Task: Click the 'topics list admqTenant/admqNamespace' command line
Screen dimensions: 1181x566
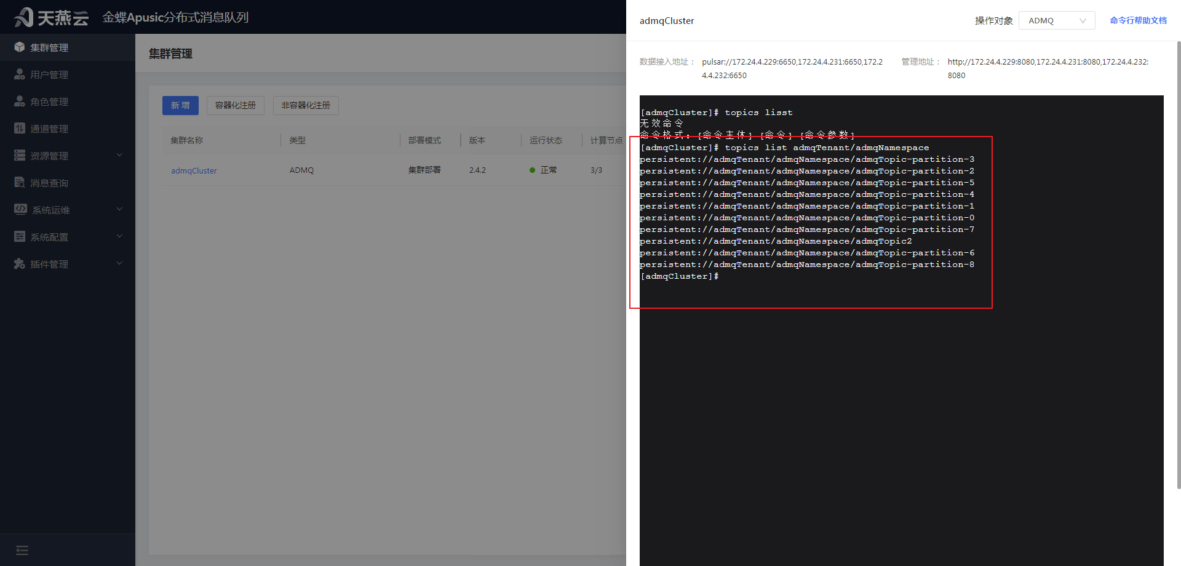Action: point(785,148)
